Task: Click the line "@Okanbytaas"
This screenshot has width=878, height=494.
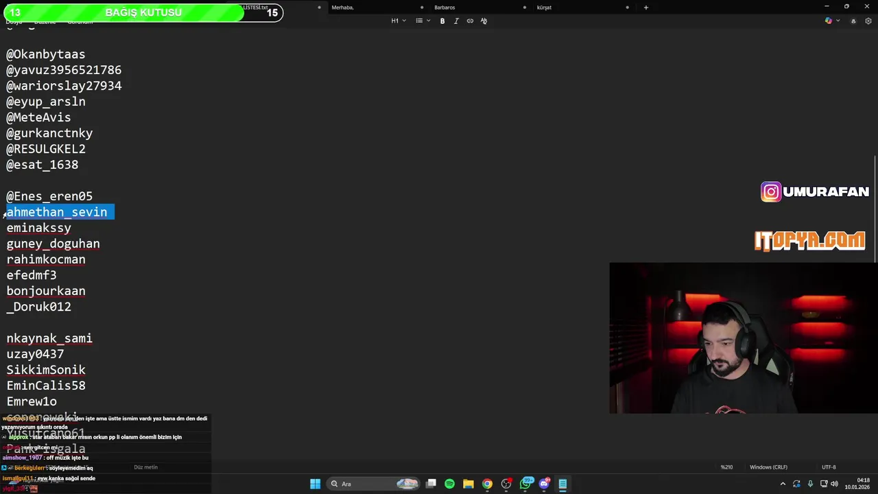Action: (46, 54)
